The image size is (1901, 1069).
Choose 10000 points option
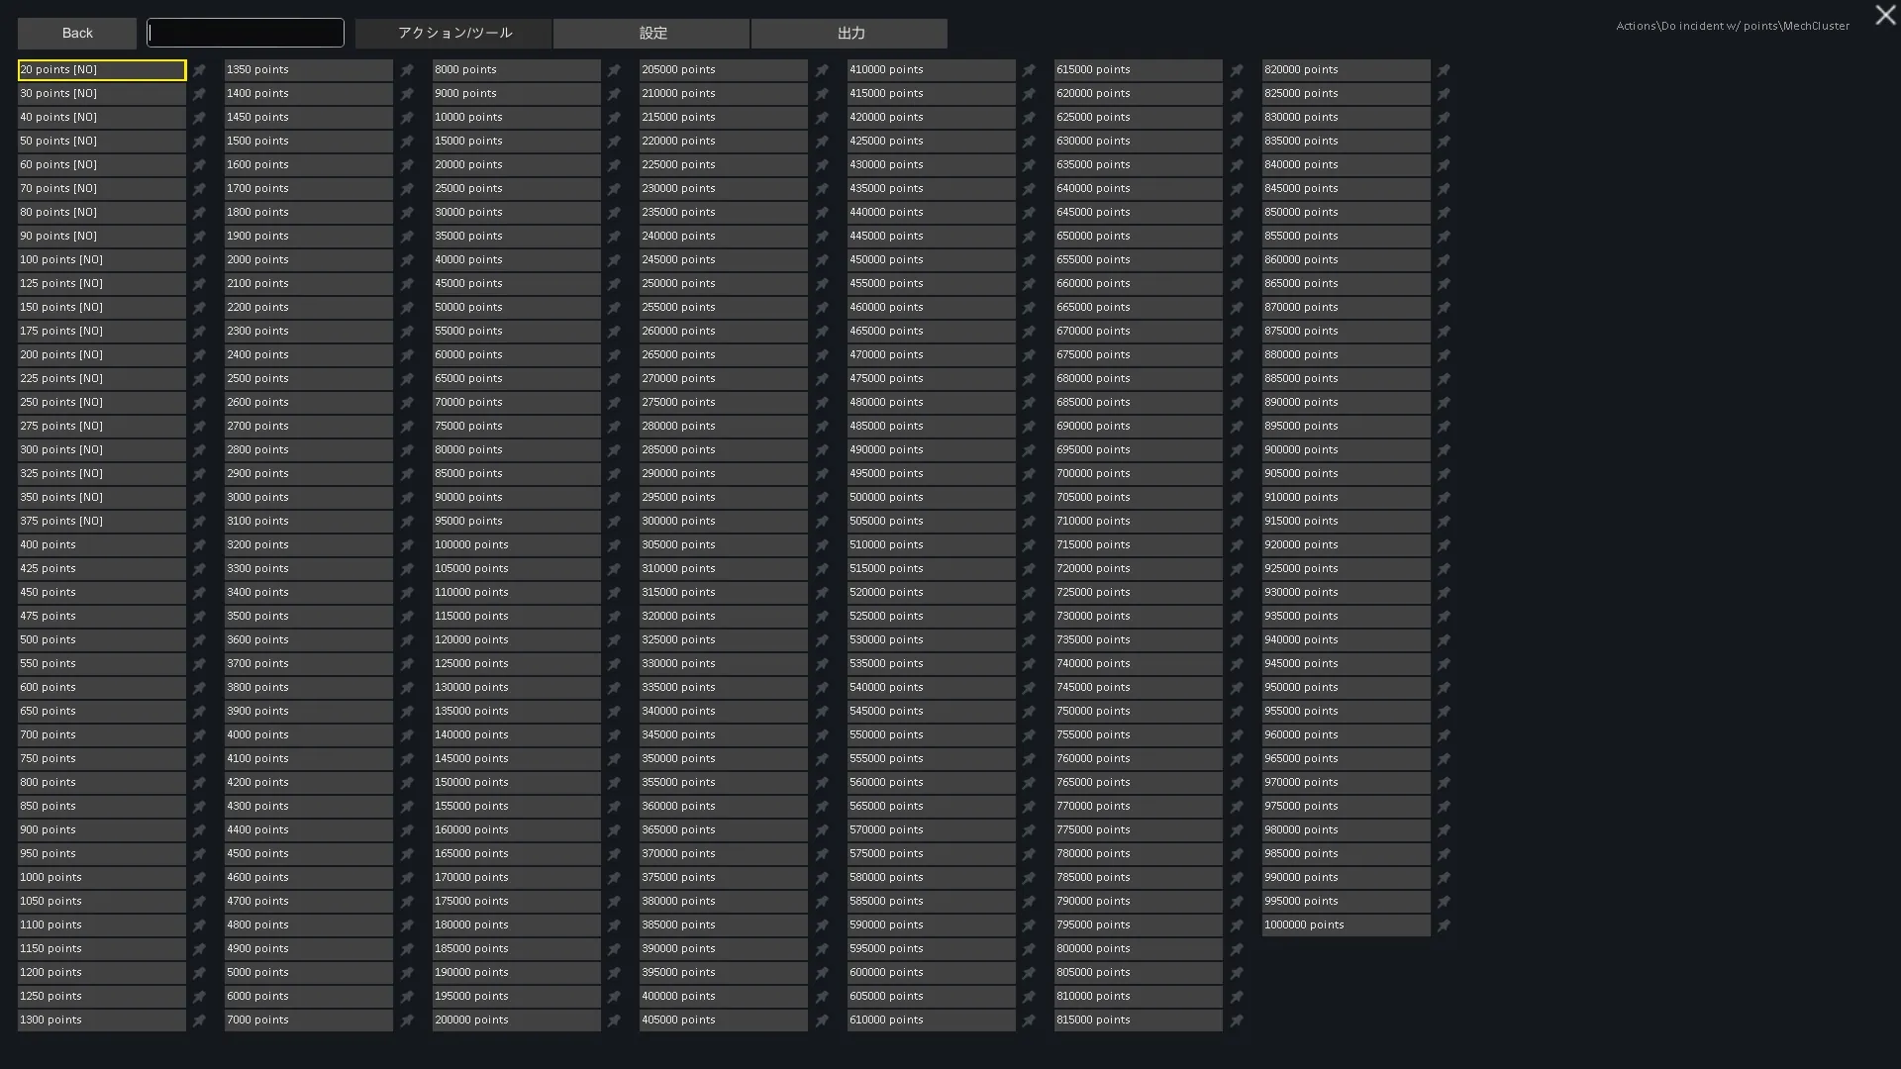516,118
